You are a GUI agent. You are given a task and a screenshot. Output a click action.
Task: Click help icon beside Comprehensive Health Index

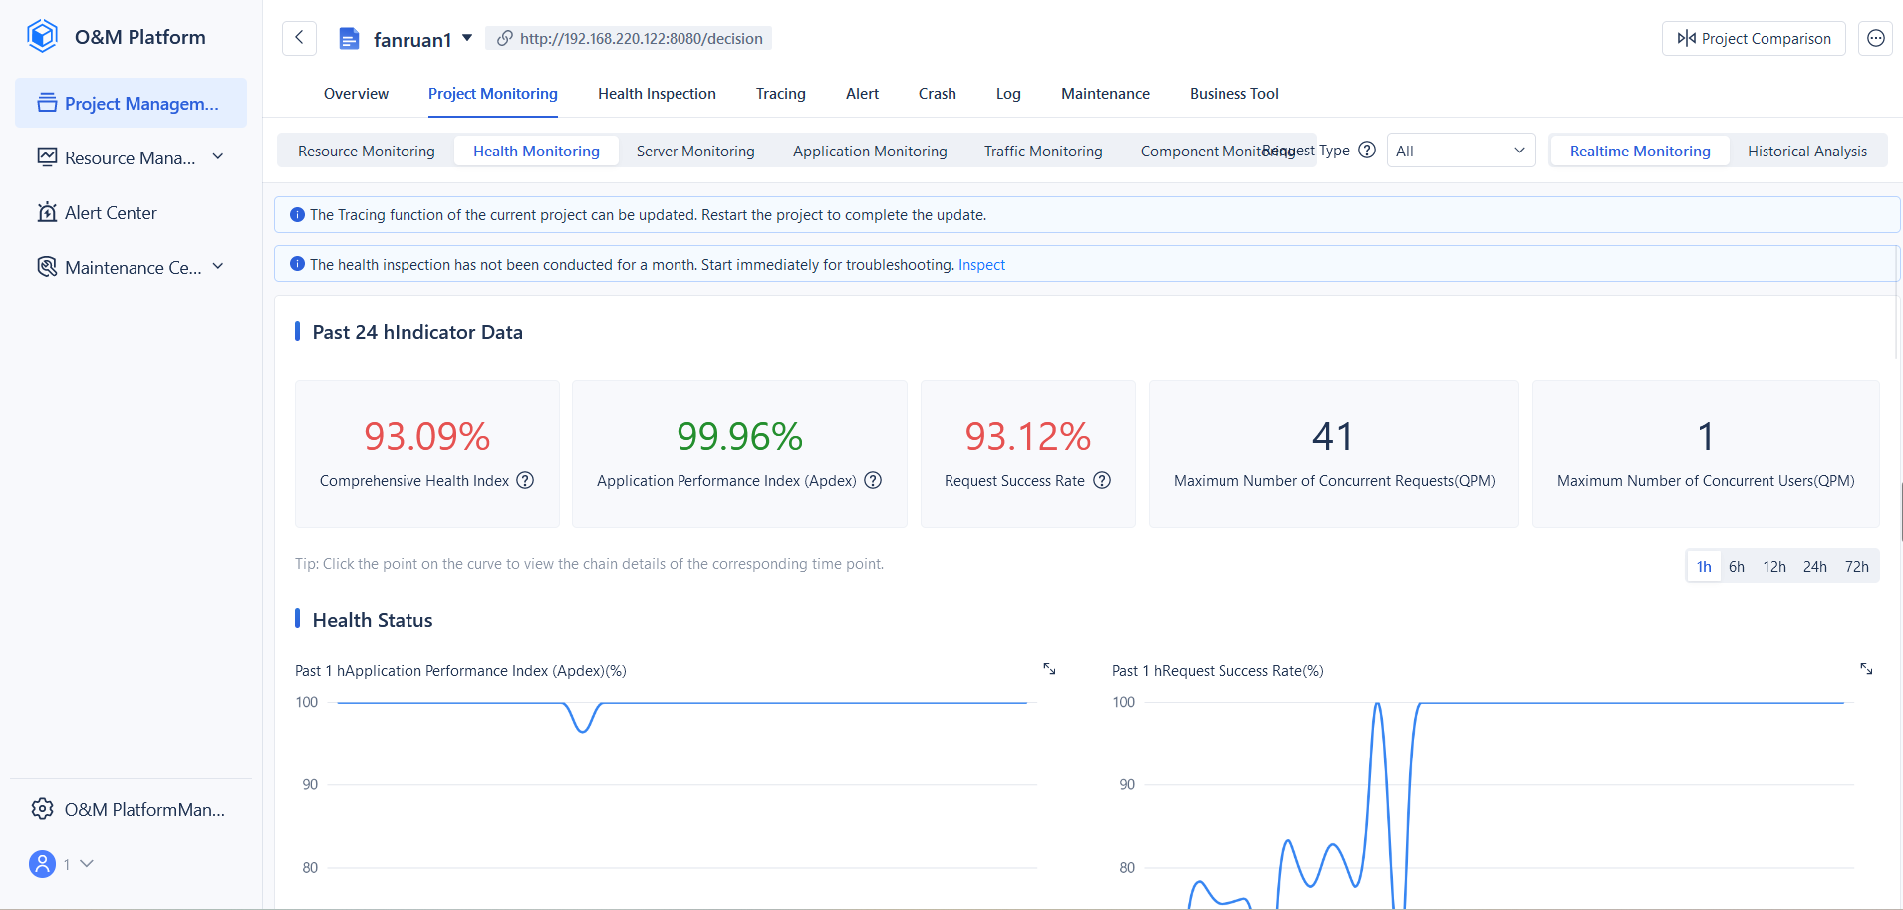(x=525, y=481)
